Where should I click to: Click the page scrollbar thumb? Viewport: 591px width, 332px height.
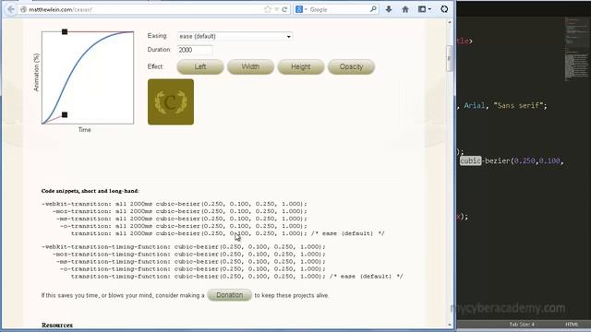[449, 58]
